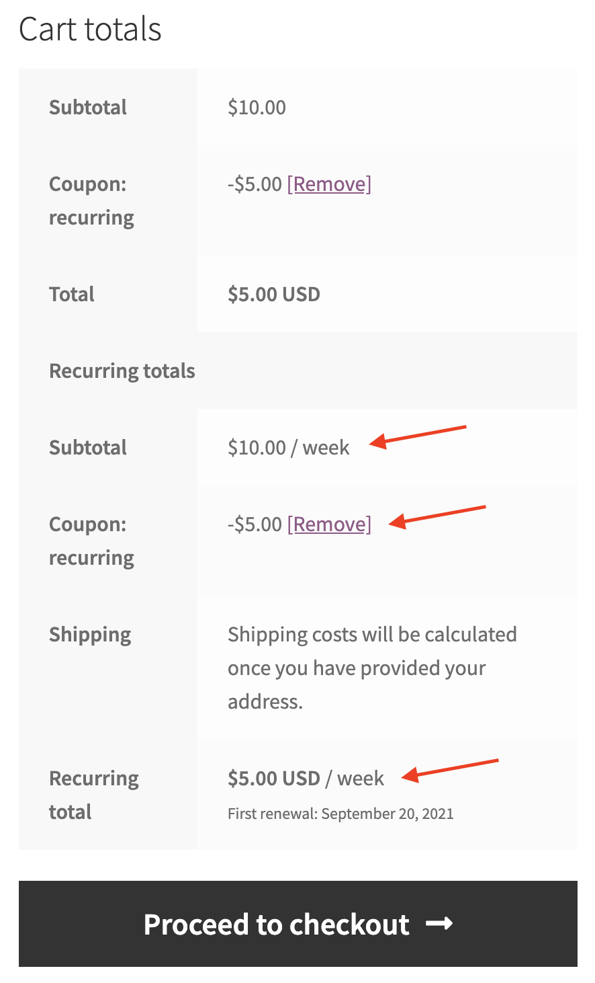Click the -$5.00 discount in the top coupon row

255,184
